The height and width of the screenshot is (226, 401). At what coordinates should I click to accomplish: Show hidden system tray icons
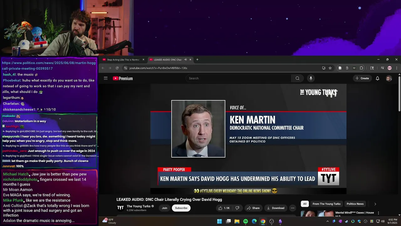point(327,221)
